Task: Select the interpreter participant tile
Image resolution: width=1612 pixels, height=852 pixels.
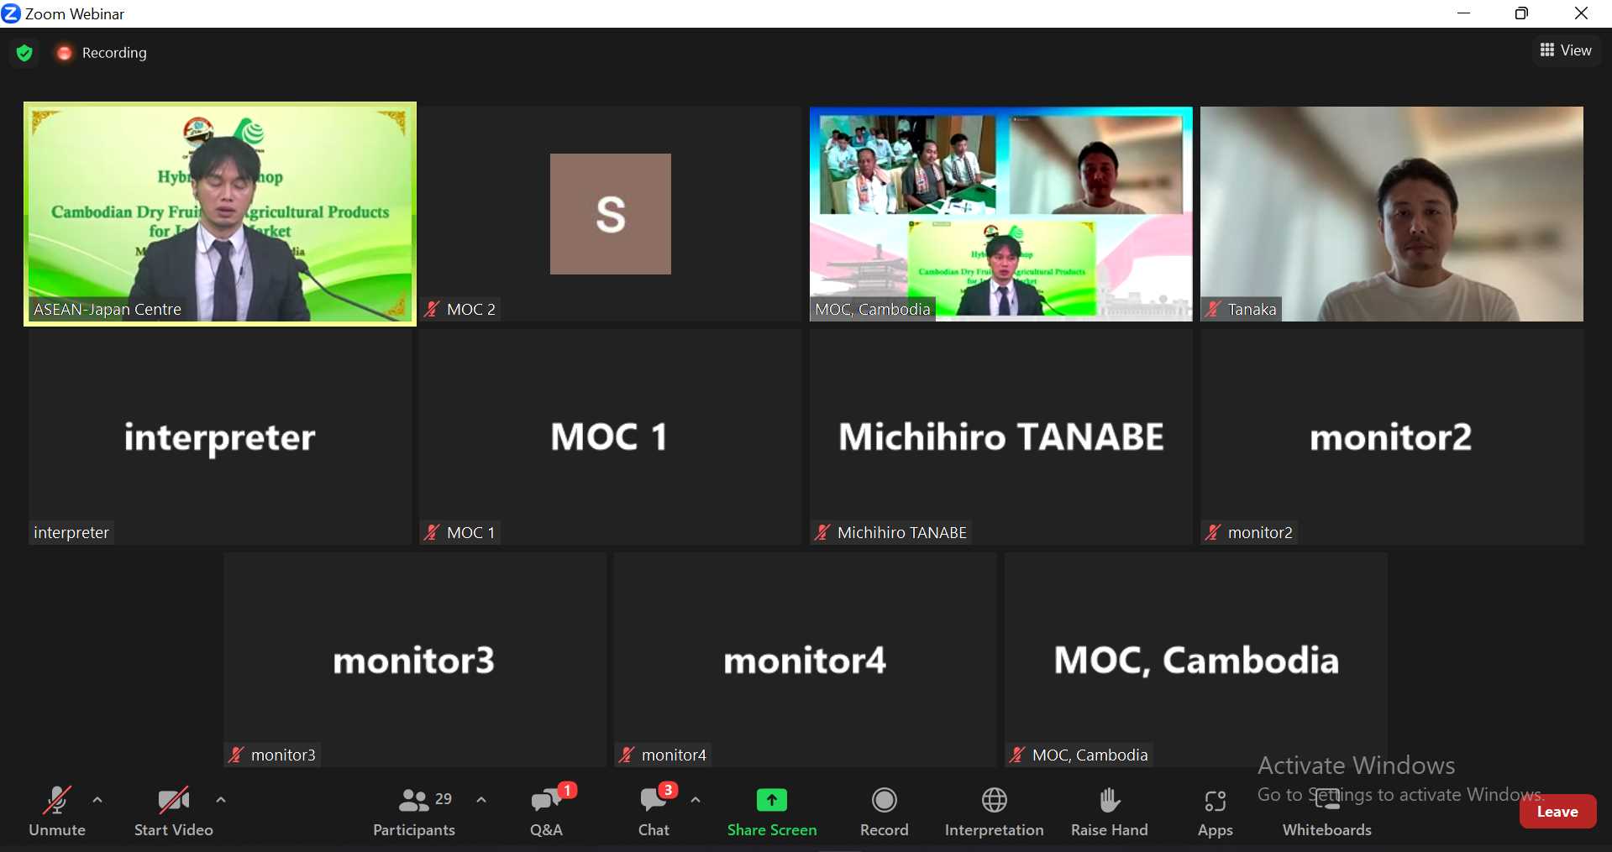Action: pos(220,437)
